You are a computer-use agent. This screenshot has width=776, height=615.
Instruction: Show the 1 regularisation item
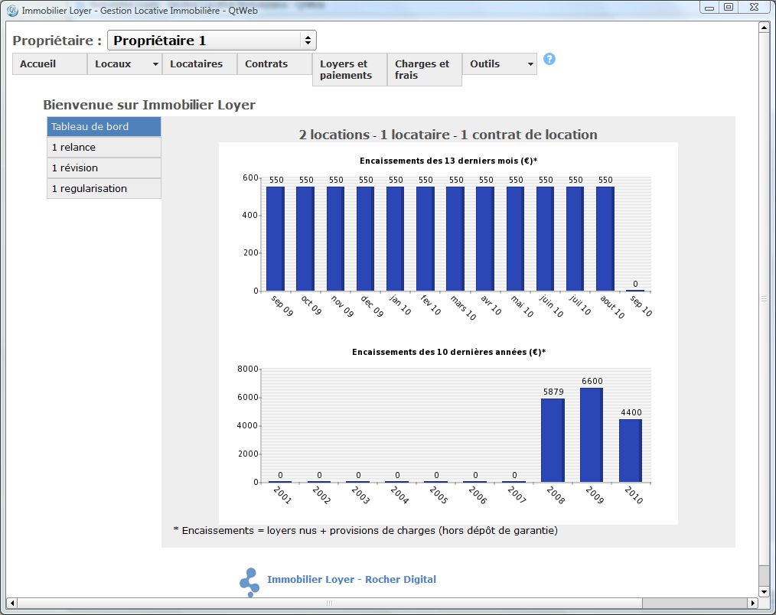point(104,188)
